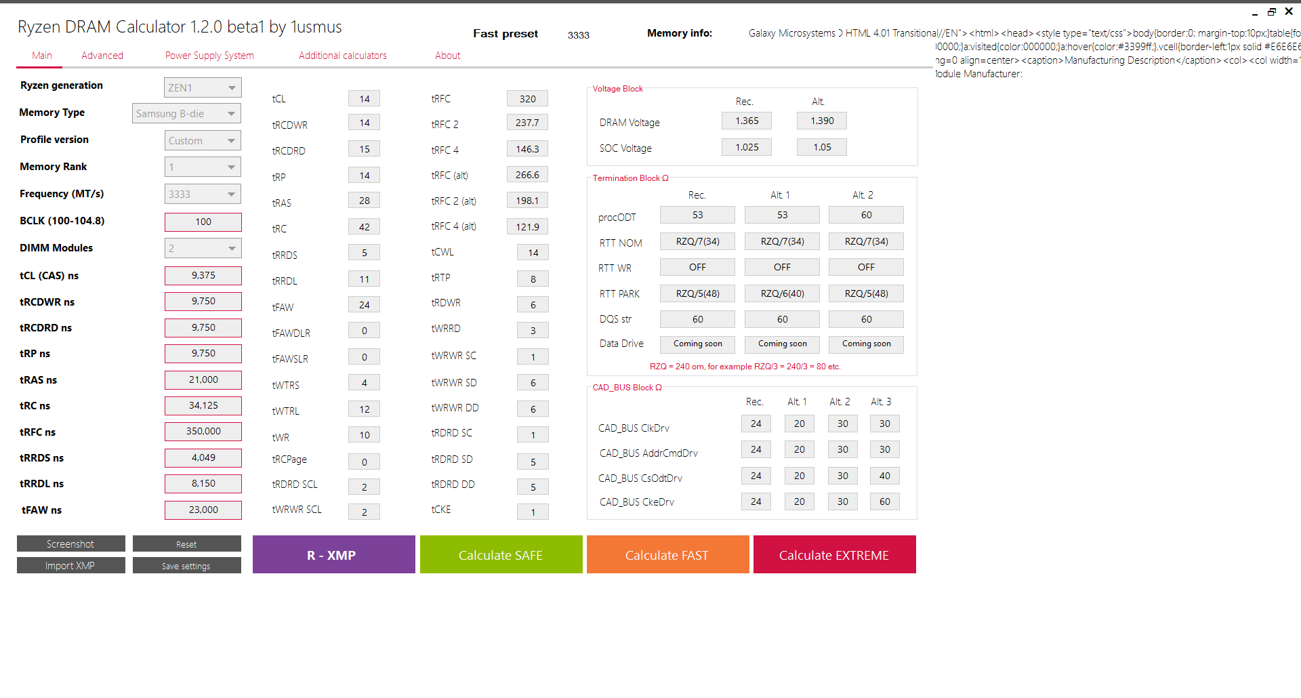
Task: Click the tRAS value 28
Action: click(365, 201)
